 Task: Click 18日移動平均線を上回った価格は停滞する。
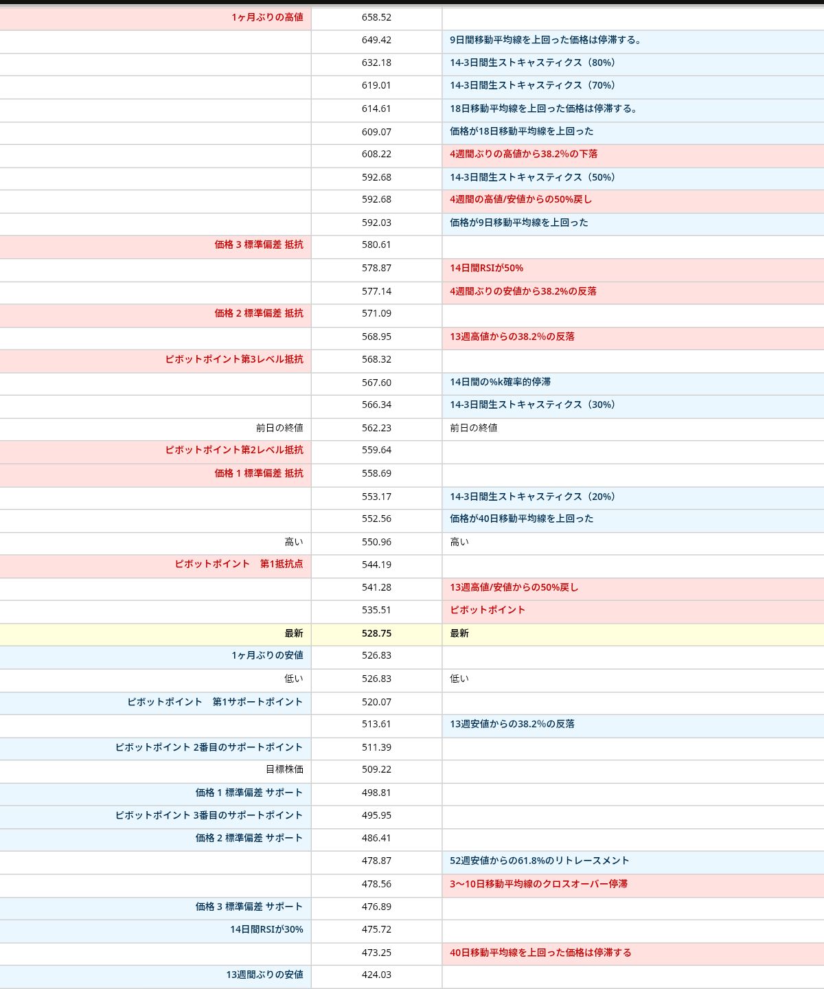coord(545,109)
